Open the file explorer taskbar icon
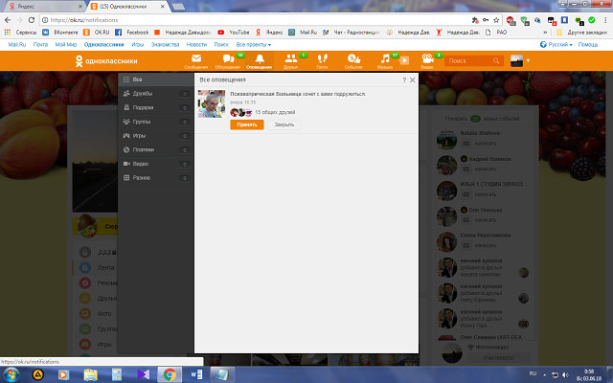The image size is (613, 383). 90,374
